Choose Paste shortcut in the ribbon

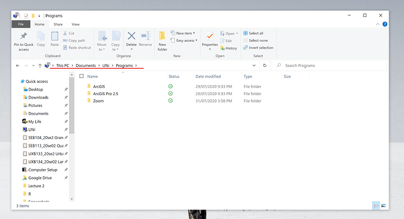click(x=77, y=48)
